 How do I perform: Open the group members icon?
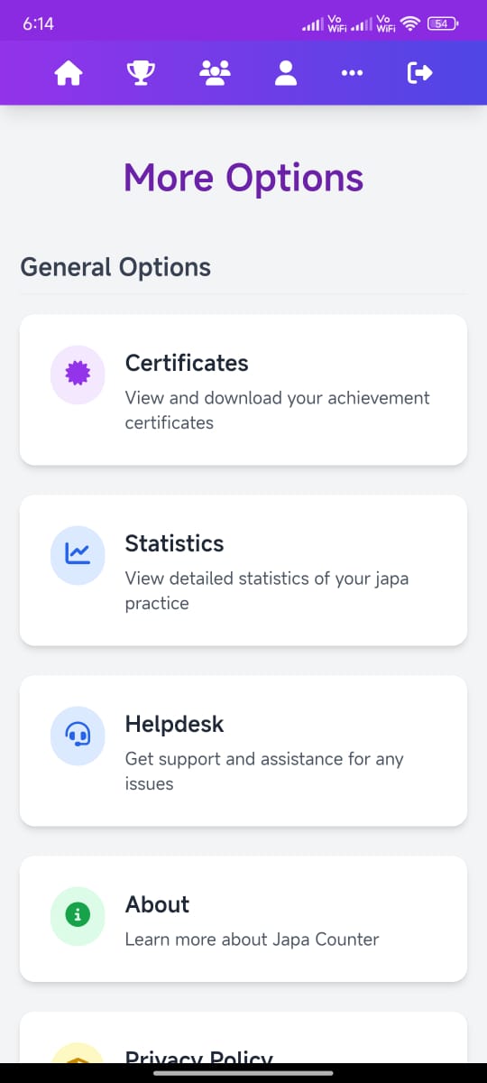[215, 73]
